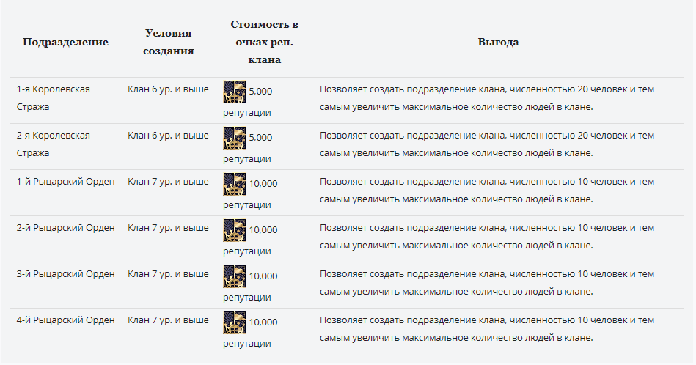This screenshot has height=365, width=696.
Task: Select the 1-я Королевская Стража name cell
Action: coord(54,98)
